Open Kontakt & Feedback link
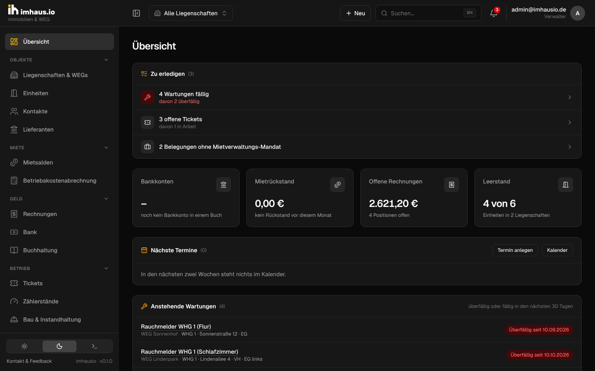This screenshot has height=371, width=595. 29,361
